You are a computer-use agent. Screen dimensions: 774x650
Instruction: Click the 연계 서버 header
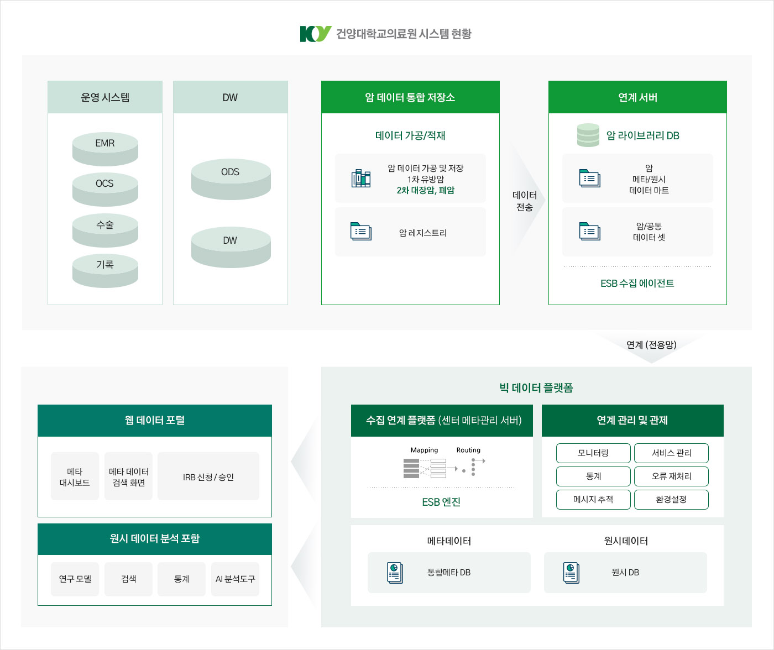click(637, 98)
